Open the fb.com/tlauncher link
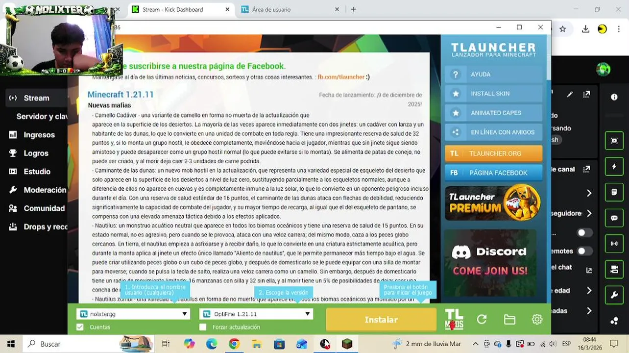Screen dimensions: 629x353 341,77
